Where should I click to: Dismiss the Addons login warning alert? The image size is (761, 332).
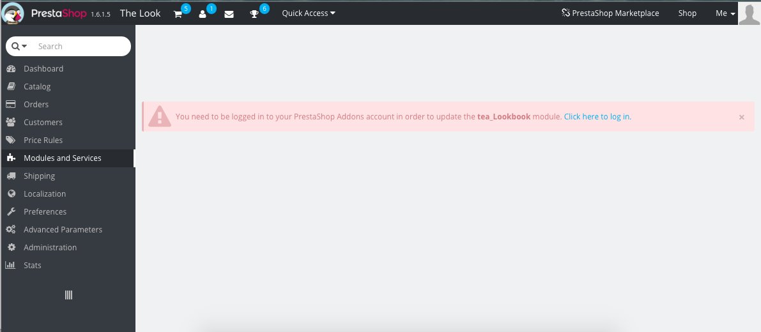click(742, 117)
